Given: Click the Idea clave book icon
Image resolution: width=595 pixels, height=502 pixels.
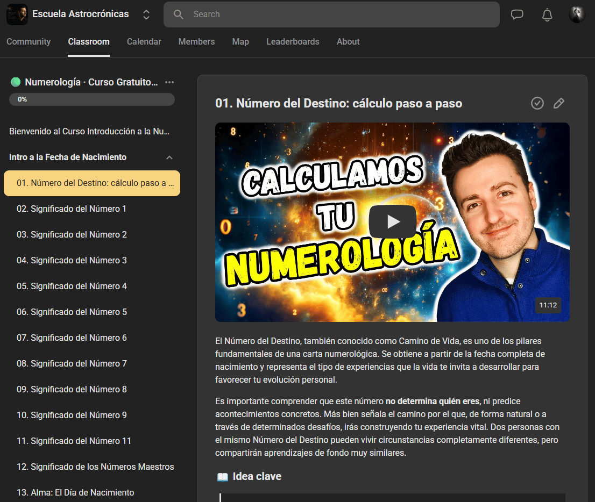Looking at the screenshot, I should coord(222,477).
